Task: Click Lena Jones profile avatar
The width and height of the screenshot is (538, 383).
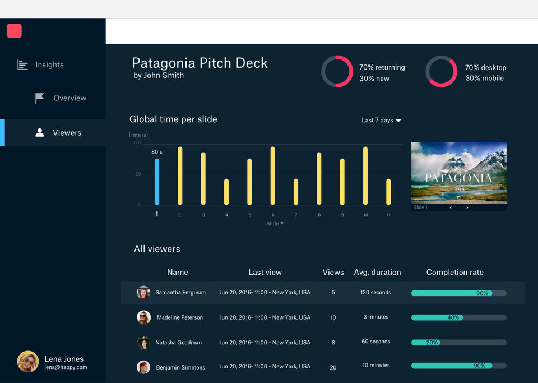Action: (28, 362)
